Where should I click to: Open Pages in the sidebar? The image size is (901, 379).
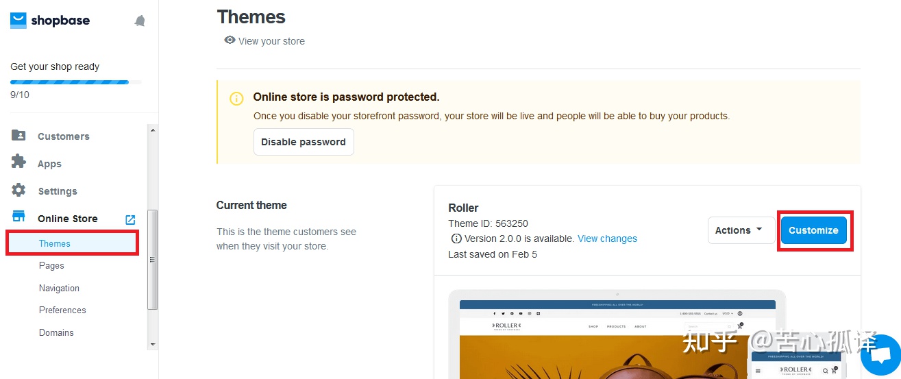click(x=51, y=265)
